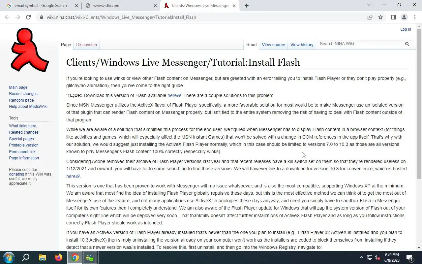Open taskbar Search magnifier
The height and width of the screenshot is (264, 422).
point(26,257)
